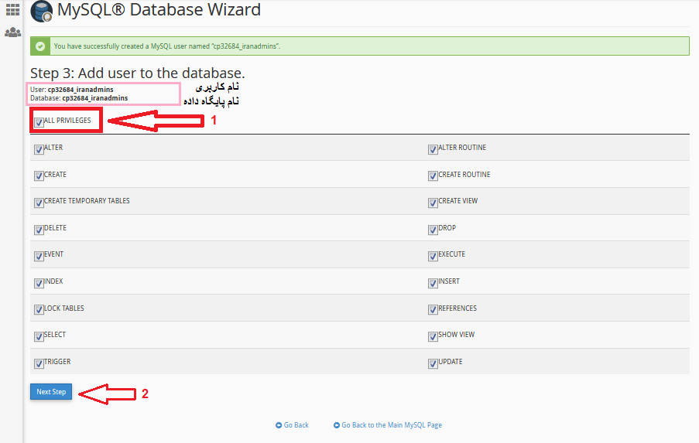Uncheck the ALTER ROUTINE checkbox
699x443 pixels.
(x=433, y=149)
